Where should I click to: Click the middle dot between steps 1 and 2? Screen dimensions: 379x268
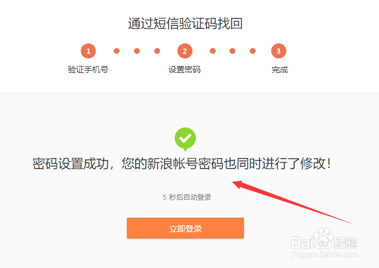coord(137,51)
